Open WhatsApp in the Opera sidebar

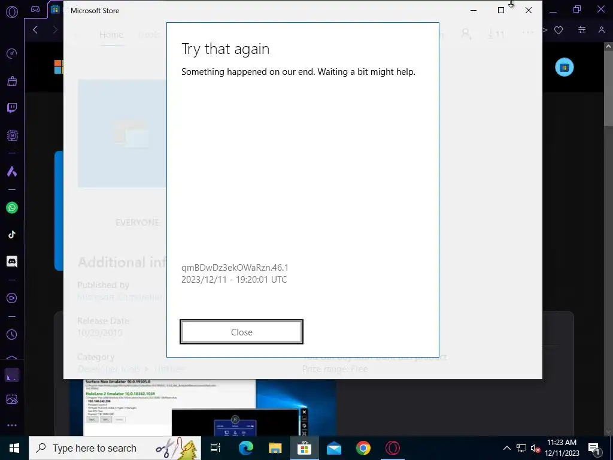[x=12, y=208]
